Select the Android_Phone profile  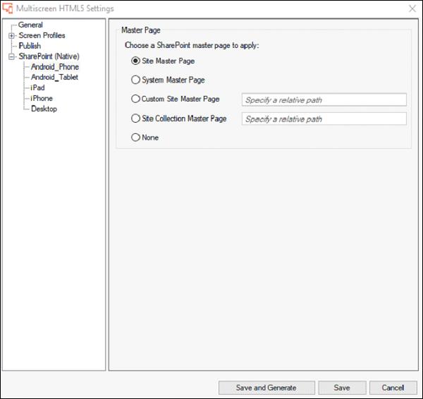click(x=55, y=67)
